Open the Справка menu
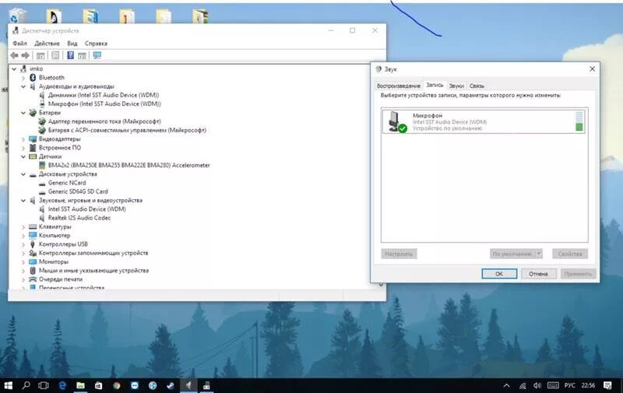Image resolution: width=623 pixels, height=393 pixels. click(x=96, y=44)
